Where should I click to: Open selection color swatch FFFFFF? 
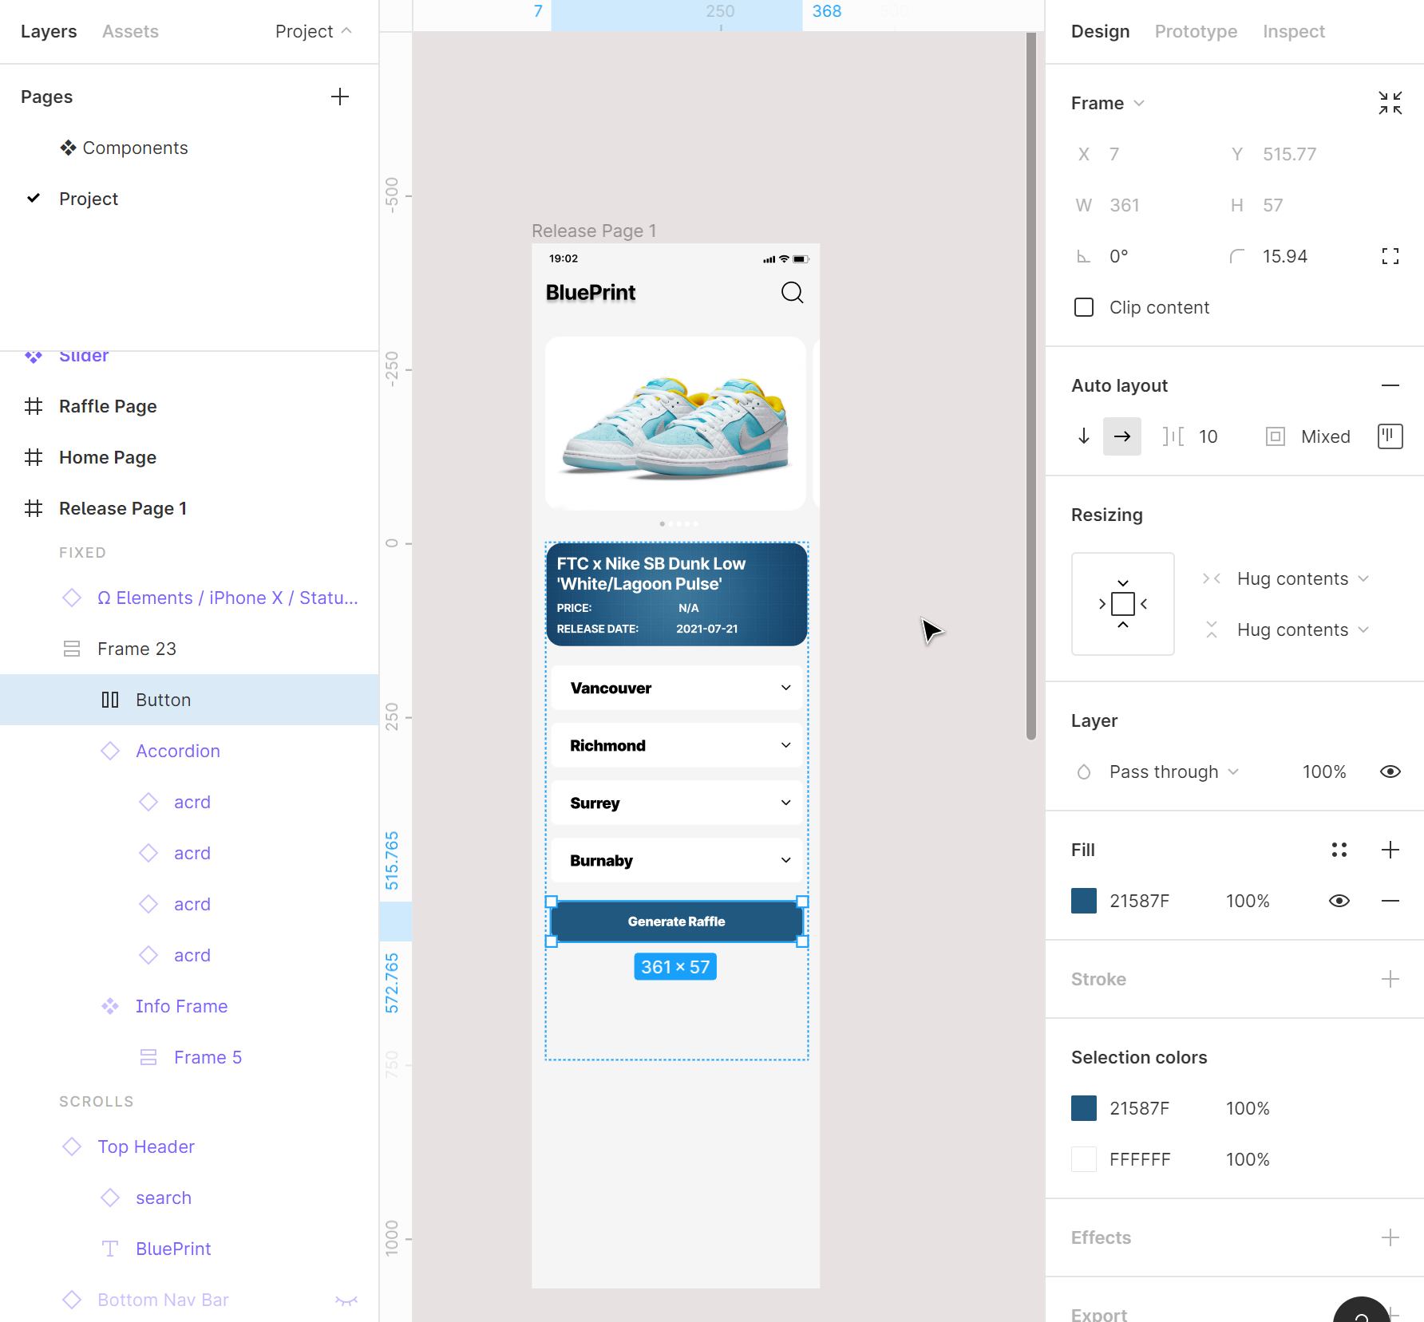[1083, 1159]
